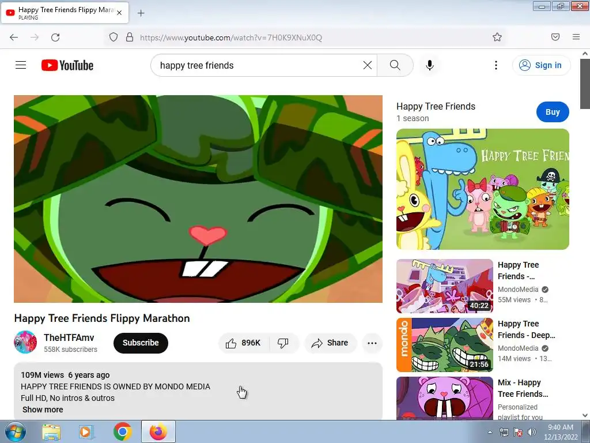Open Action Center flag tray icon
The width and height of the screenshot is (590, 443).
click(518, 432)
